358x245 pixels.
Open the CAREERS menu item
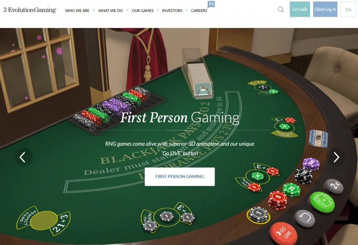(x=199, y=10)
